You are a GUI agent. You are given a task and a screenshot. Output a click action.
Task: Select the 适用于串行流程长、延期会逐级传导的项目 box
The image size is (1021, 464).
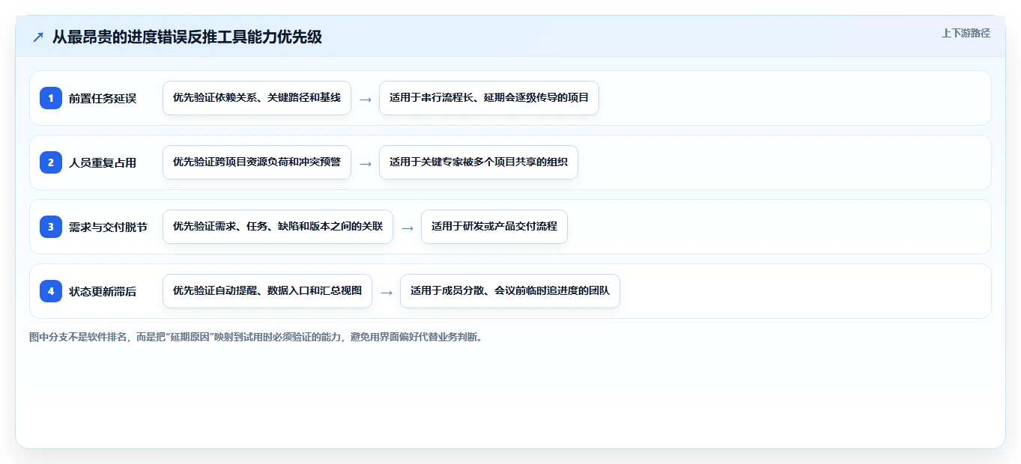coord(489,98)
